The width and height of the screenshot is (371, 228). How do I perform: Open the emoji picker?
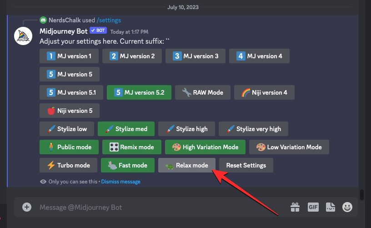click(x=347, y=207)
